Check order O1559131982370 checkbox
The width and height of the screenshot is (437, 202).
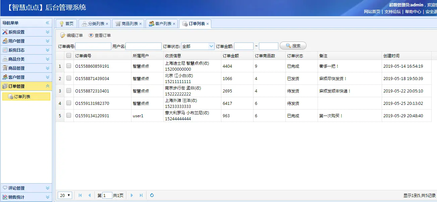click(69, 103)
